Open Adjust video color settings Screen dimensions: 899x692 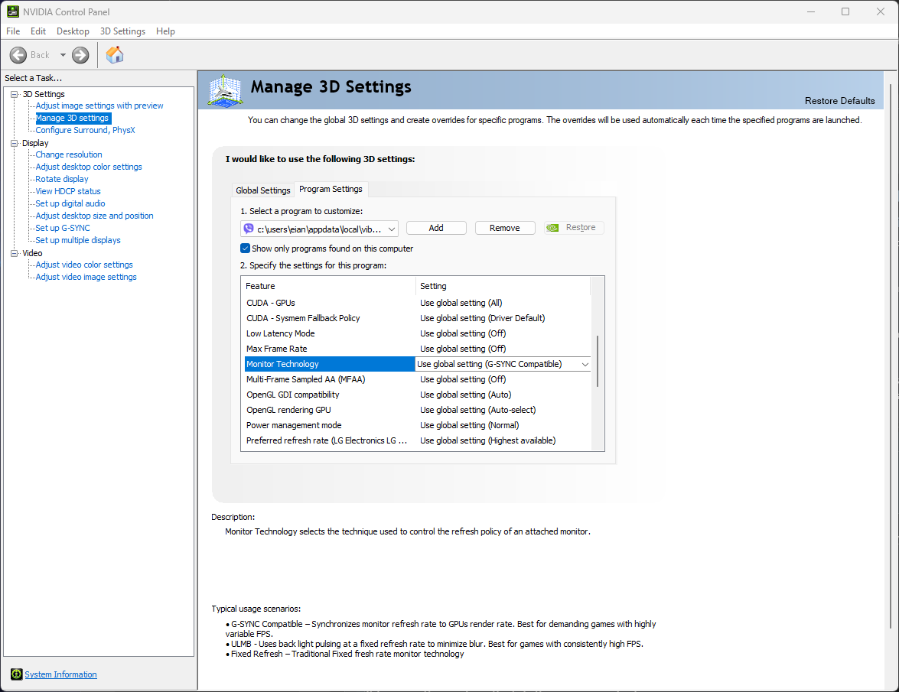pyautogui.click(x=84, y=265)
